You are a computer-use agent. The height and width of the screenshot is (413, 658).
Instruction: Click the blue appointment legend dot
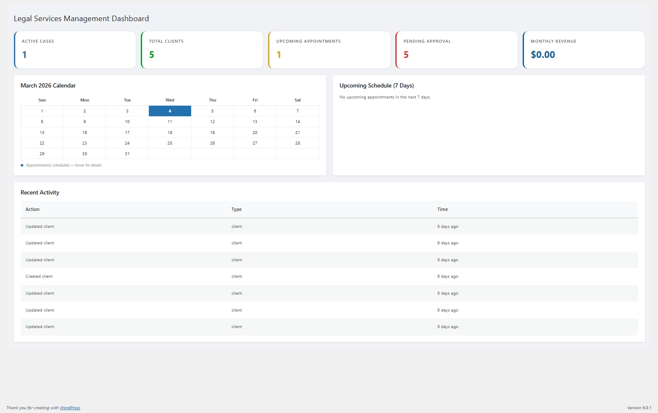click(x=22, y=165)
